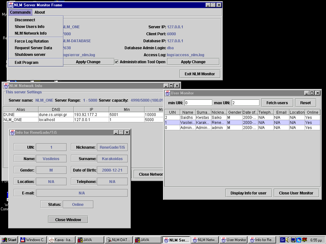Viewport: 326px width, 244px height.
Task: Click the ReneGade/TiS nickname value
Action: click(112, 147)
